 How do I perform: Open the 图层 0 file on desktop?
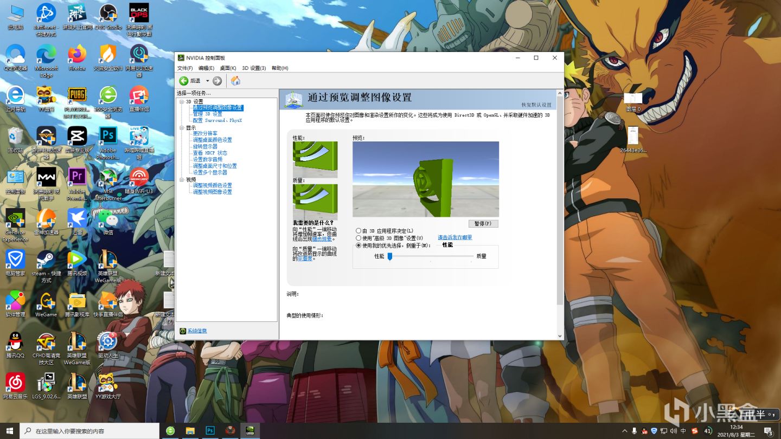[x=633, y=101]
